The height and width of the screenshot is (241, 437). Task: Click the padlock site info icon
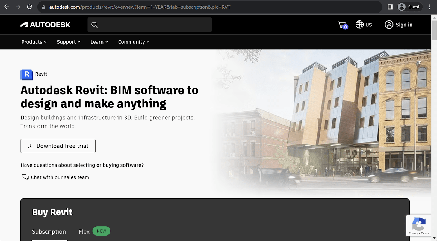43,7
